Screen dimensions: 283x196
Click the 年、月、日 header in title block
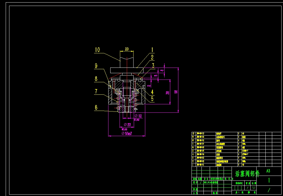pyautogui.click(x=229, y=179)
